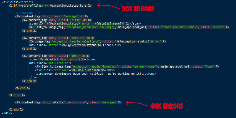Viewport: 236px width, 118px height.
Task: Click the content_tag class info line
Action: [56, 56]
